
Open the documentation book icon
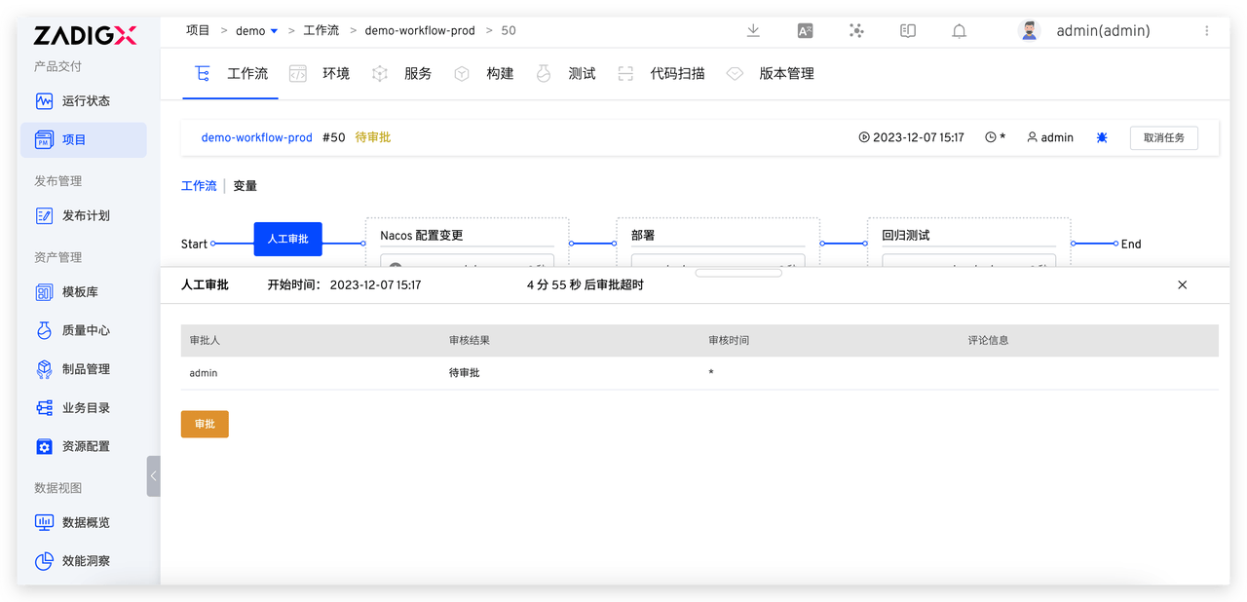click(x=908, y=31)
